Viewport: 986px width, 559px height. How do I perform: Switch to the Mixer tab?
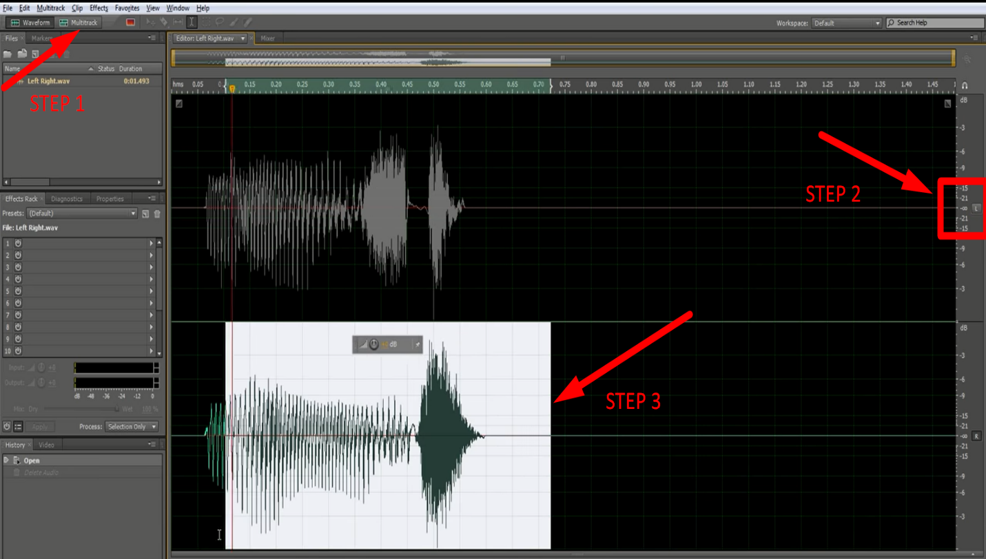[x=268, y=39]
